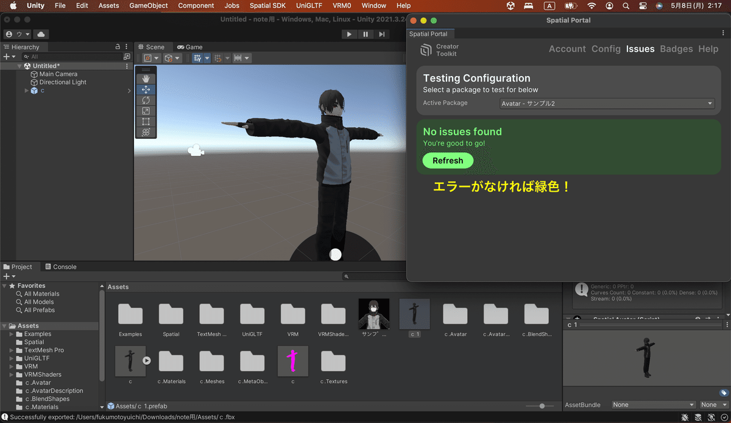Screen dimensions: 731x423
Task: Click the Unity cloud services icon
Action: click(x=41, y=34)
